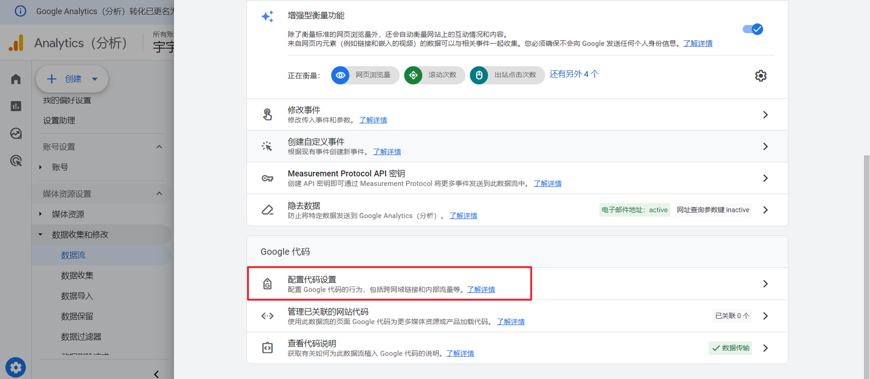Expand the 媒体资源 tree item

40,214
